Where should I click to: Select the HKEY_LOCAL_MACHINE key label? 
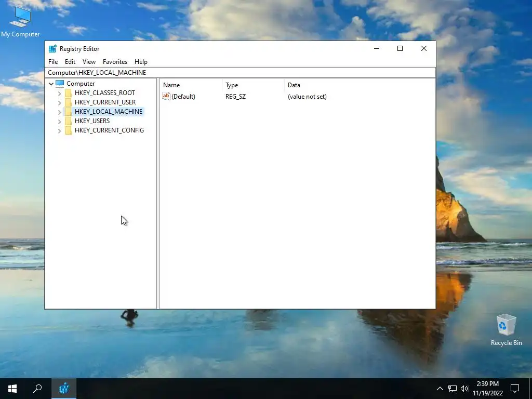click(x=109, y=112)
